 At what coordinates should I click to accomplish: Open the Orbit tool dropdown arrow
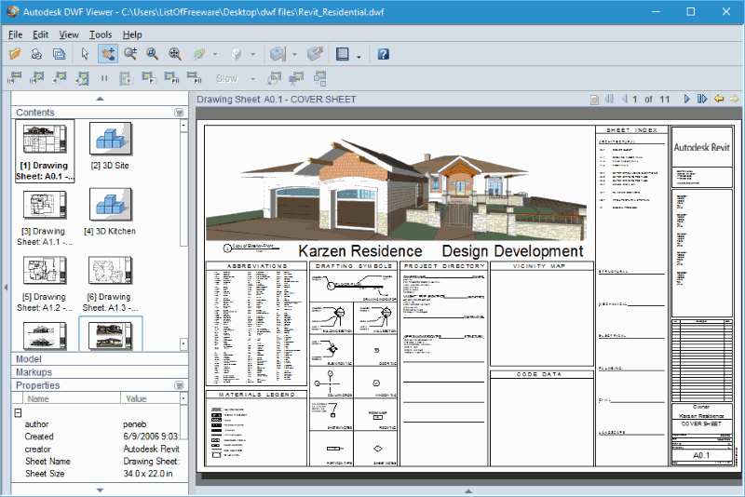point(215,55)
